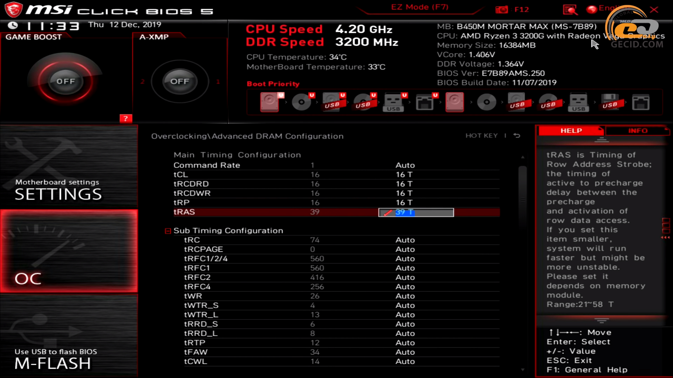Click the tRCDWR 16 T value field
This screenshot has height=378, width=673.
(404, 193)
